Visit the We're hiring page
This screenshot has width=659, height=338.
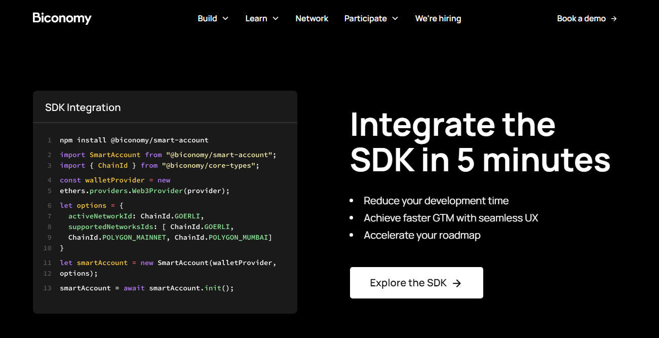(438, 18)
